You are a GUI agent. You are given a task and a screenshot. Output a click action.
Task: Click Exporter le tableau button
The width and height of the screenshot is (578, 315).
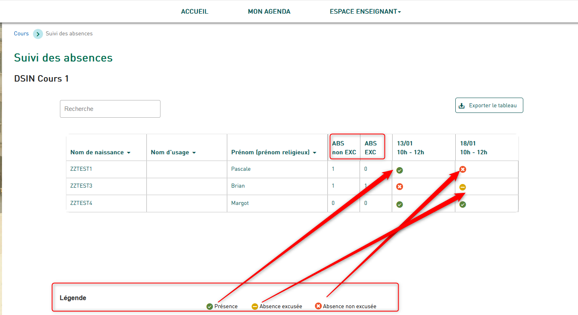[x=489, y=105]
